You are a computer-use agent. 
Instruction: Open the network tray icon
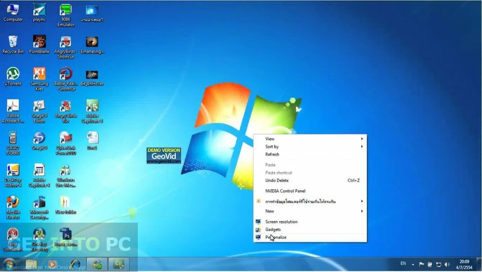[438, 265]
